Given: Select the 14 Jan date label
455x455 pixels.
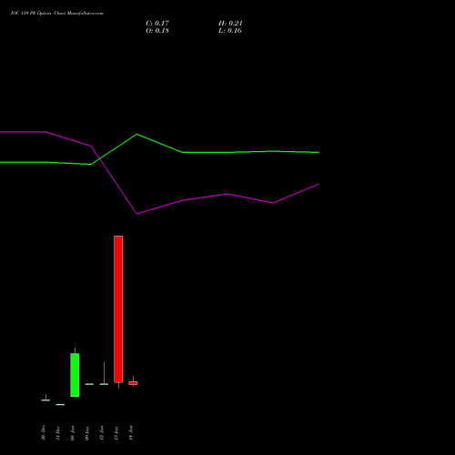Looking at the screenshot, I should (131, 433).
